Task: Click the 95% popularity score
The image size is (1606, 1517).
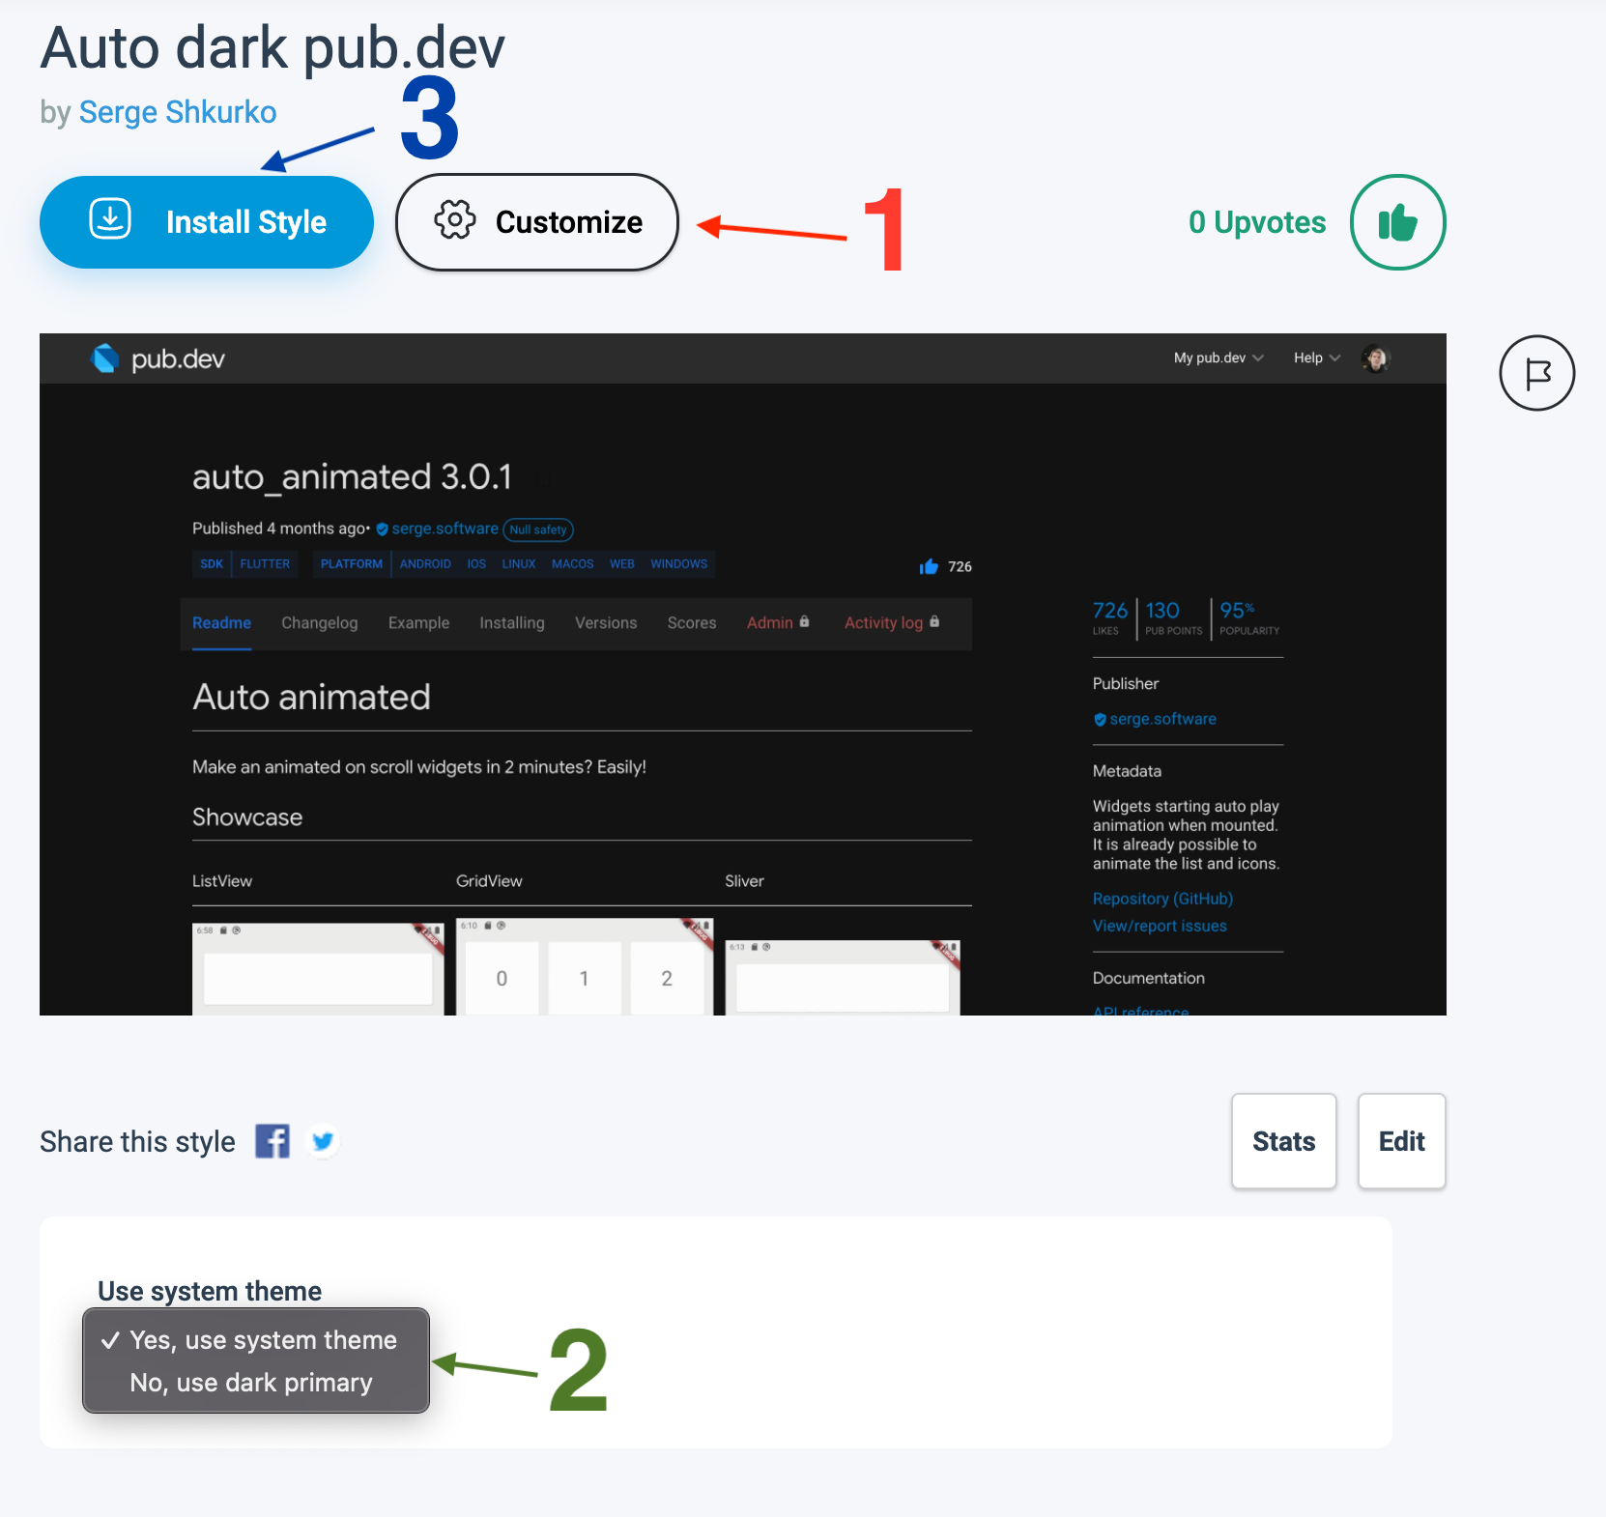Action: [x=1248, y=617]
